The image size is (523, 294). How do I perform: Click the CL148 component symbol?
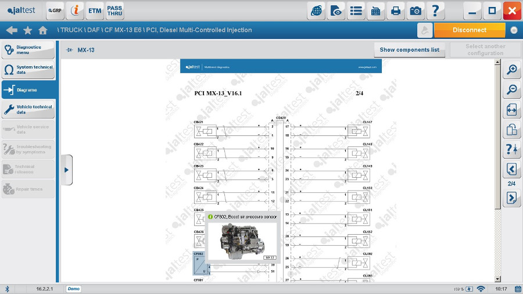click(359, 153)
